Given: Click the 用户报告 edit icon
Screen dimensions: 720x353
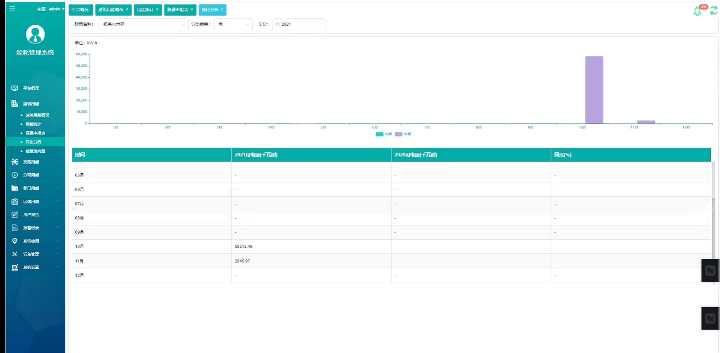Looking at the screenshot, I should (15, 214).
